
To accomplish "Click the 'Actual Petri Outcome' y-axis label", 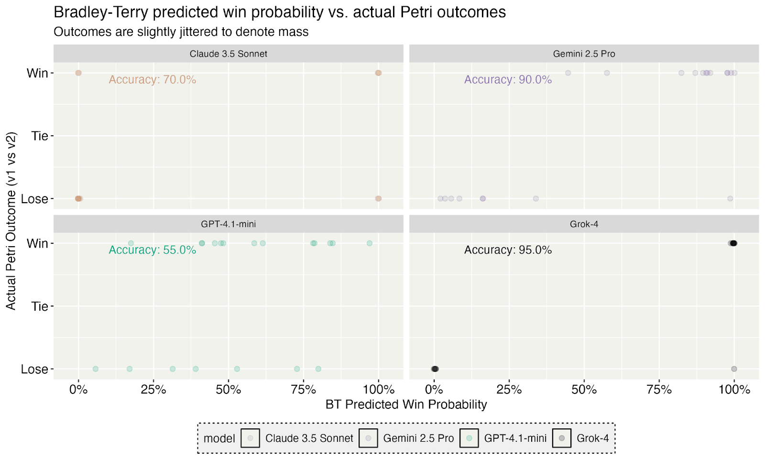I will pyautogui.click(x=11, y=221).
